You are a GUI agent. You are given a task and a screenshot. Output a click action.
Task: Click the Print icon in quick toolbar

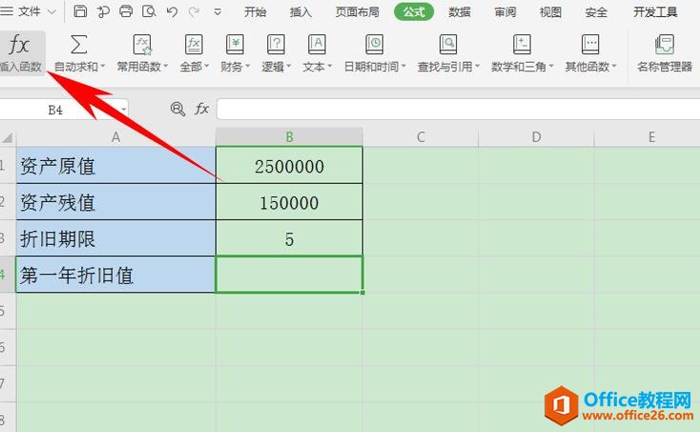coord(126,11)
